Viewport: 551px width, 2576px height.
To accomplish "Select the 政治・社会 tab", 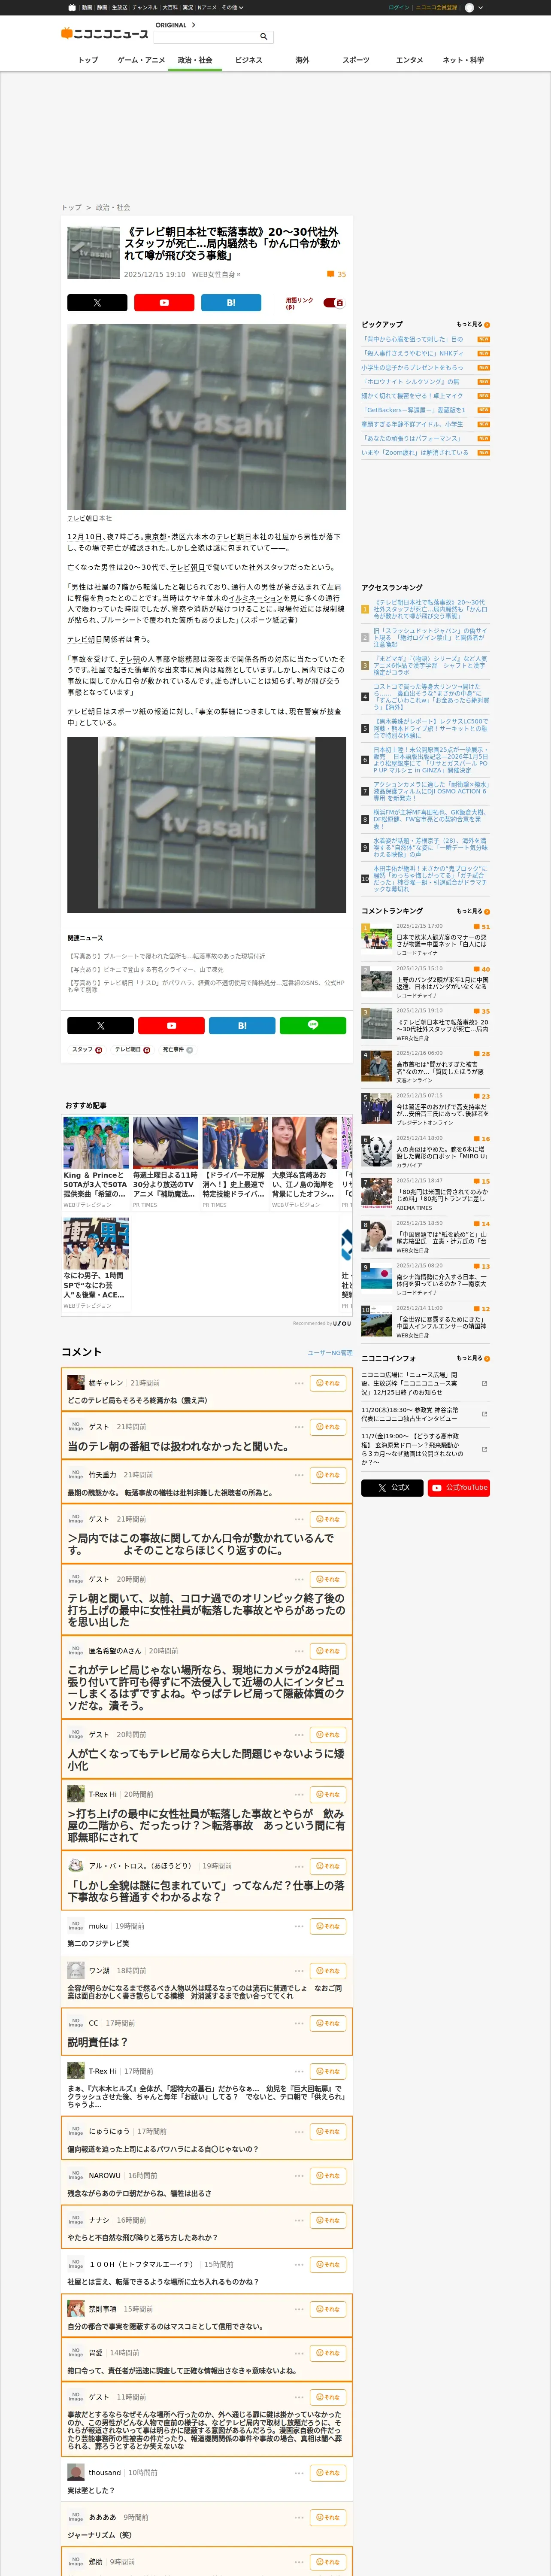I will pos(195,60).
